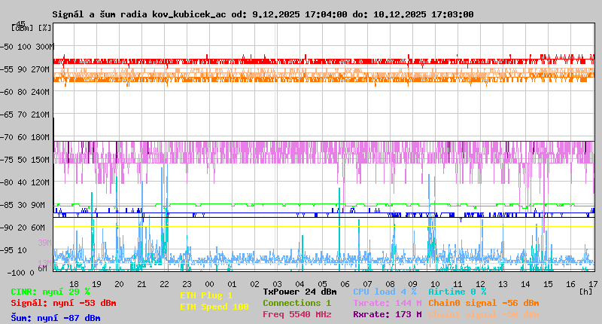602x324 pixels.
Task: Click hour '12' on the time axis
Action: 480,284
